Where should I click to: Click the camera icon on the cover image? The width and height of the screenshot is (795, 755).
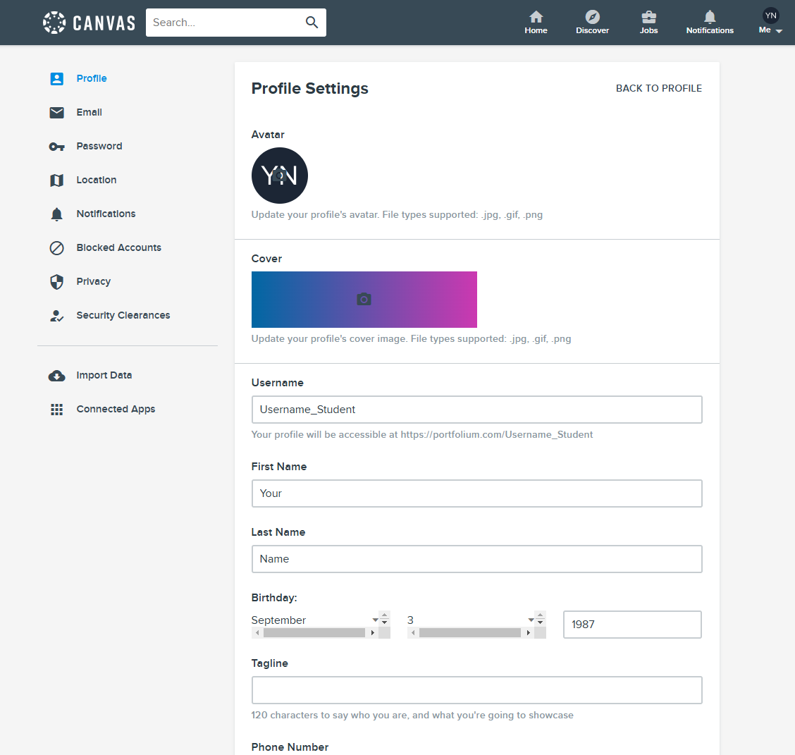[364, 299]
